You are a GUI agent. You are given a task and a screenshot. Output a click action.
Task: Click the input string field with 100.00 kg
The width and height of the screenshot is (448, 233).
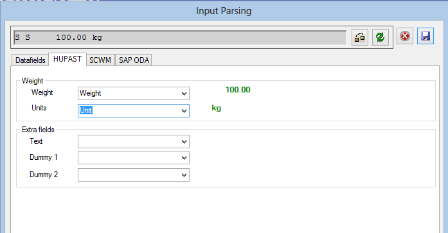(180, 37)
